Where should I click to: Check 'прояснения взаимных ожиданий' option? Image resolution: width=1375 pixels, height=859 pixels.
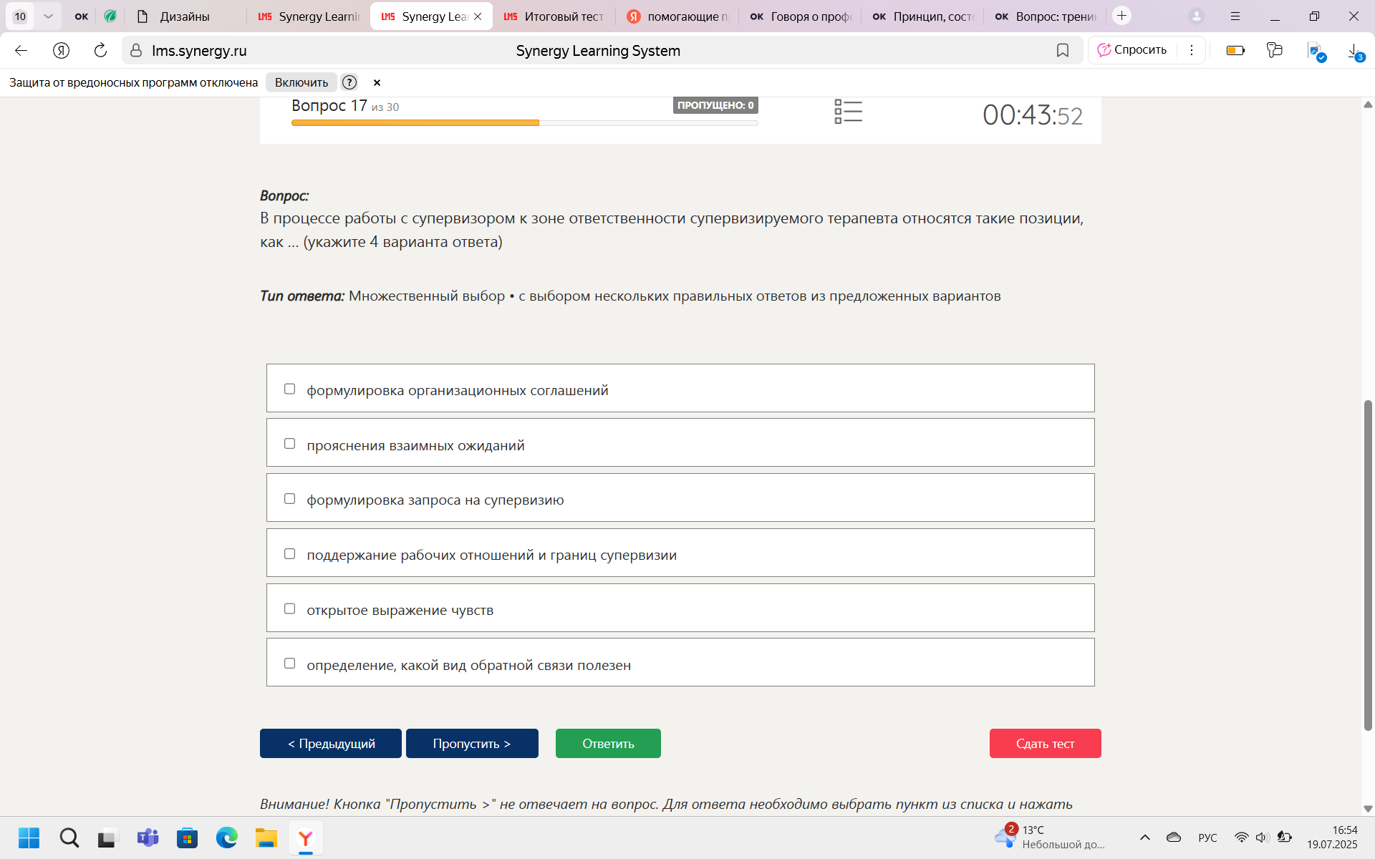[x=289, y=444]
